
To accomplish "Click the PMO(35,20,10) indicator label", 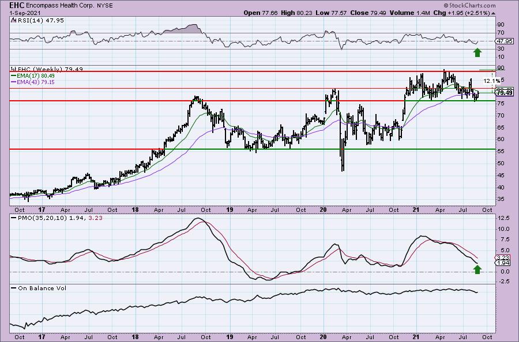I will (43, 218).
